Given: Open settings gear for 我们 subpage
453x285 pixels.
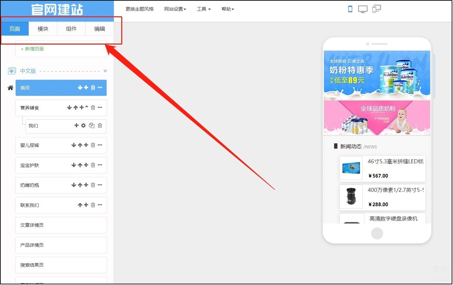Looking at the screenshot, I should [x=83, y=126].
